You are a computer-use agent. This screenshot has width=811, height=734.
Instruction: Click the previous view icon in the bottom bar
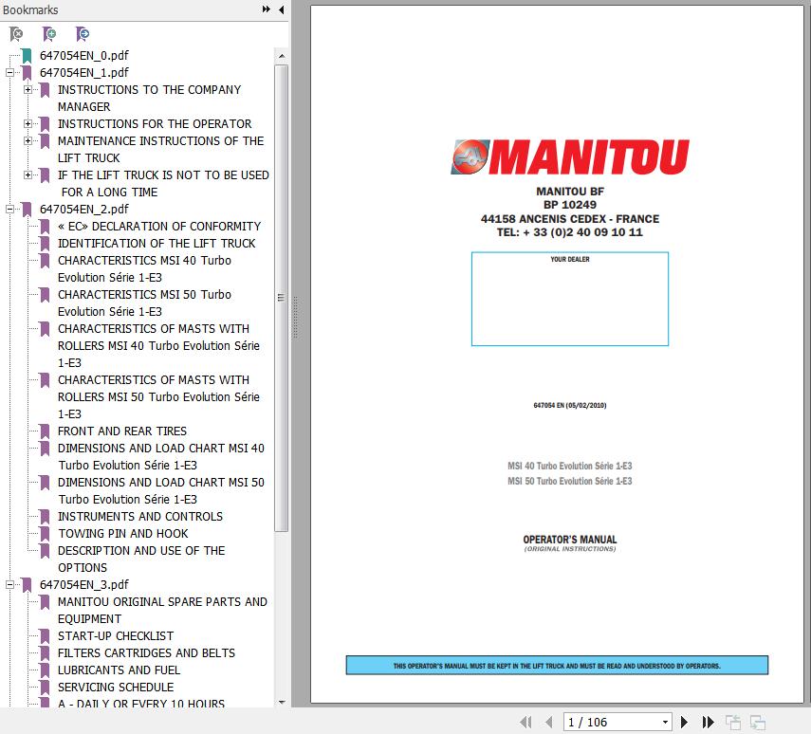(733, 722)
